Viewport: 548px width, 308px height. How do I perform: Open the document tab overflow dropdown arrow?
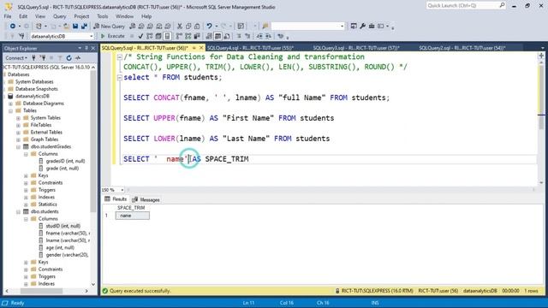tap(542, 48)
